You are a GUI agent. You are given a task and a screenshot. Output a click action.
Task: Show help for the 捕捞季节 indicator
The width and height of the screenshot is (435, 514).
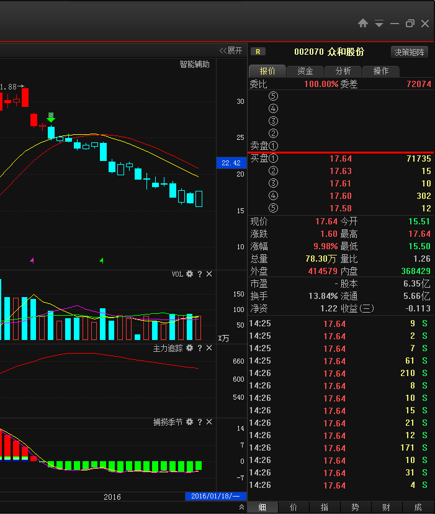pyautogui.click(x=200, y=422)
